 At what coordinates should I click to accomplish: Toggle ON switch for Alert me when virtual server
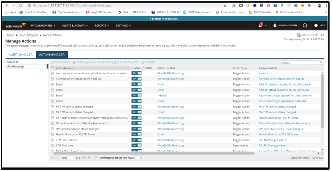click(x=136, y=79)
